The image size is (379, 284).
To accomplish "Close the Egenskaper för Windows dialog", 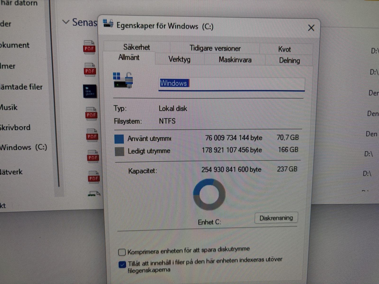I will [x=311, y=28].
